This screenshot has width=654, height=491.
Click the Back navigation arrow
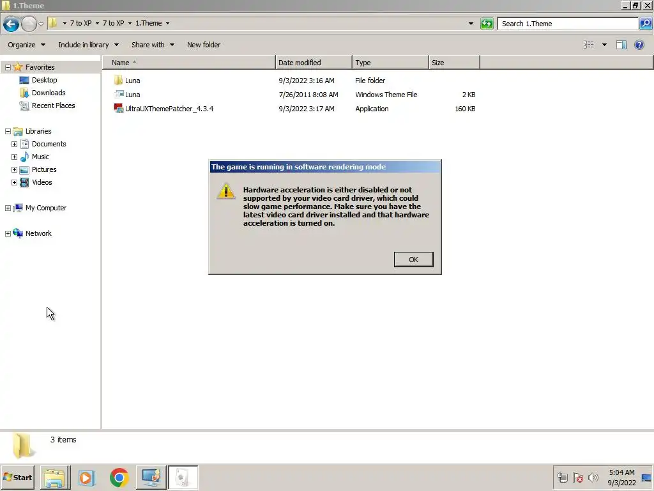[x=11, y=24]
